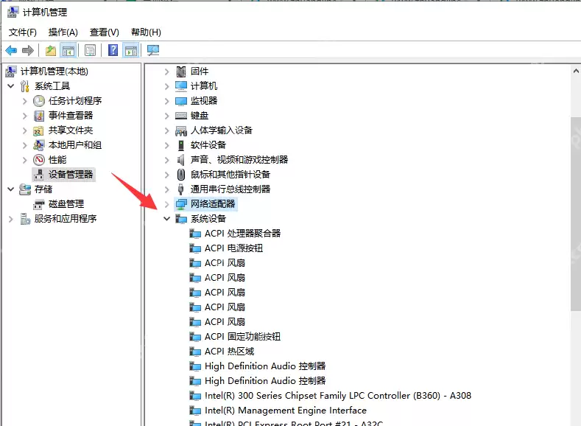Screen dimensions: 581x426
Task: Click the Properties toolbar icon
Action: pyautogui.click(x=90, y=50)
